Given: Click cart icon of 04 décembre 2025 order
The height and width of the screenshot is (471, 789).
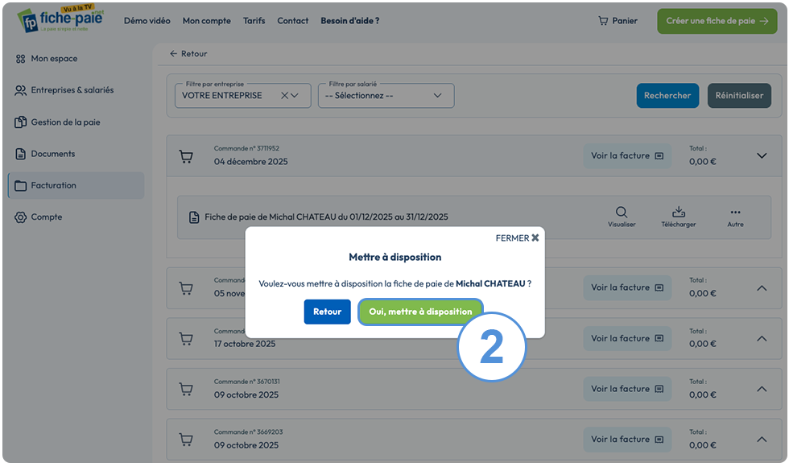Looking at the screenshot, I should (x=186, y=156).
